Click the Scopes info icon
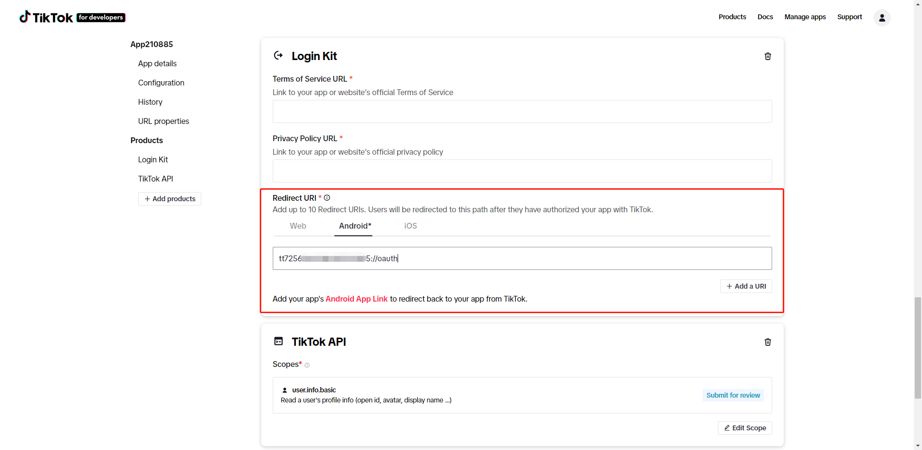Viewport: 922px width, 450px height. [x=307, y=365]
